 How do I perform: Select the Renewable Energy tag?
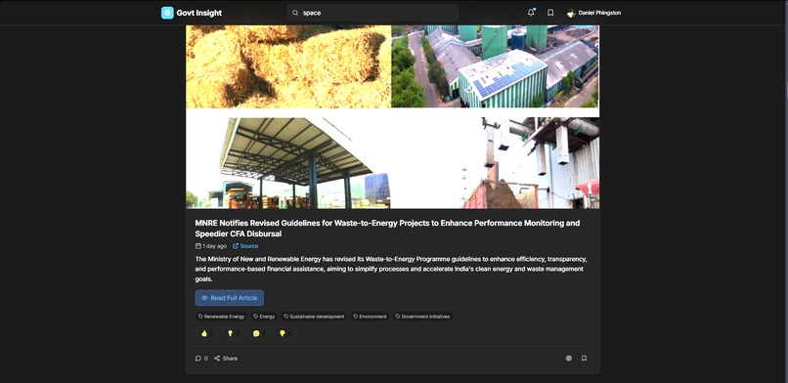tap(222, 317)
